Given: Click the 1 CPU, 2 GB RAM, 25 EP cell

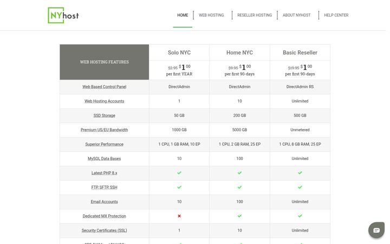Looking at the screenshot, I should [x=239, y=144].
